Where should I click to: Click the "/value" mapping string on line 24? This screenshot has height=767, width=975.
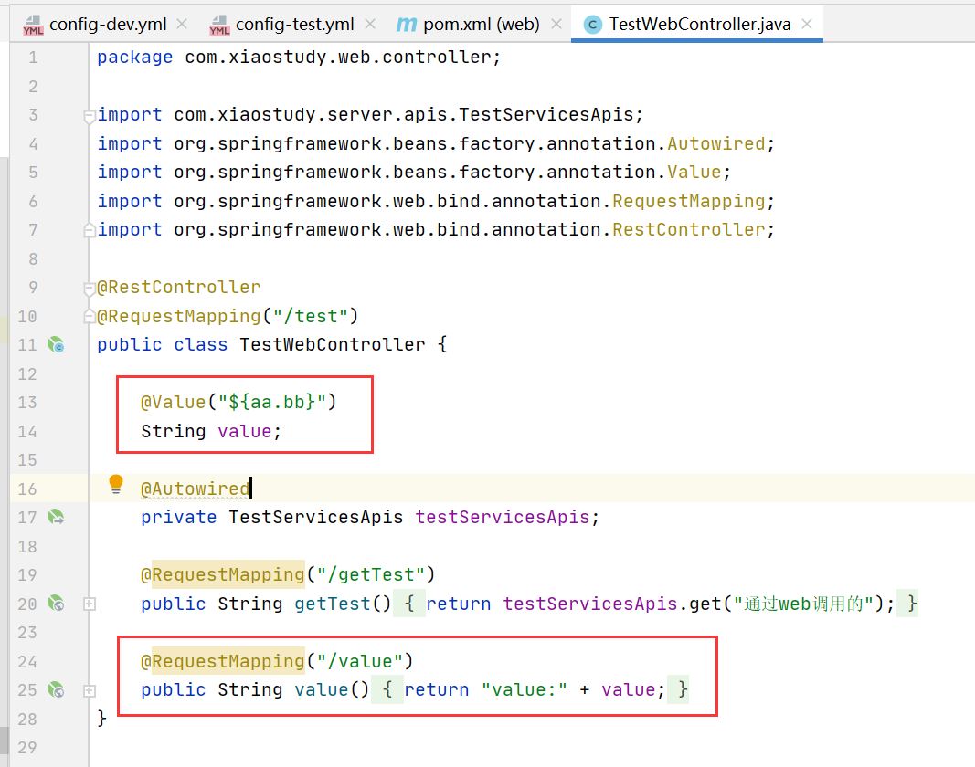[359, 661]
